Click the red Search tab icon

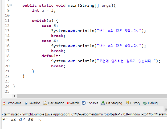[x=68, y=103]
